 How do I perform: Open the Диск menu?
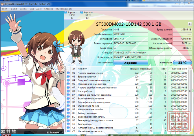[39, 9]
